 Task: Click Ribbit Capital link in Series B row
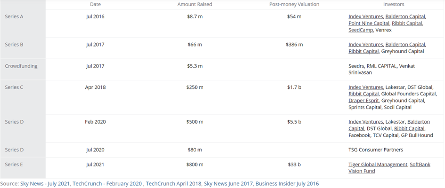363,51
